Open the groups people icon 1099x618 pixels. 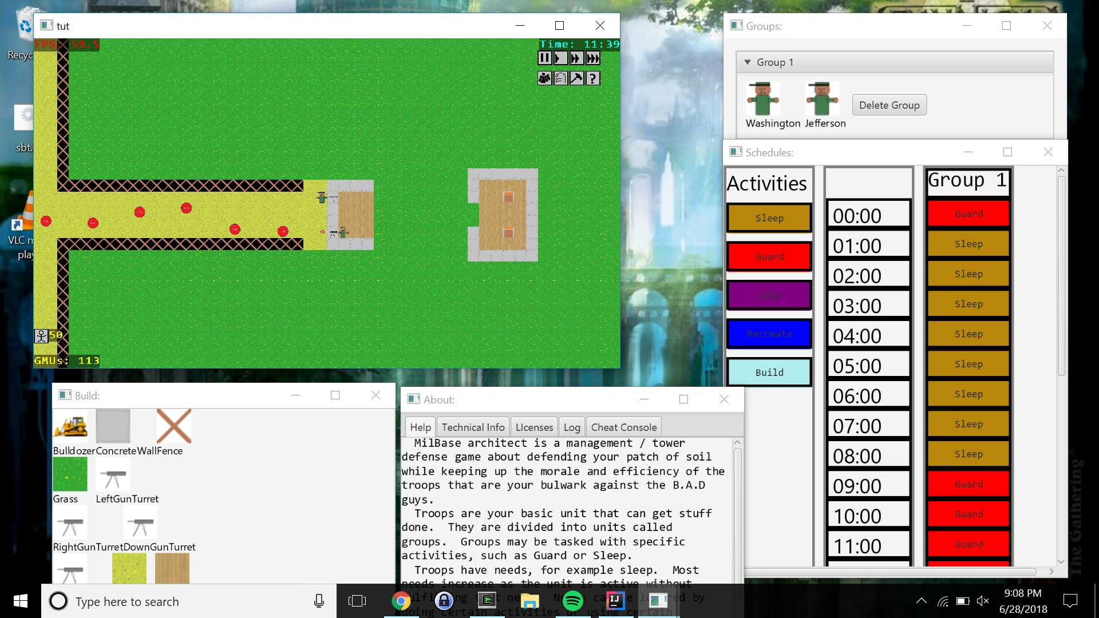click(x=544, y=78)
